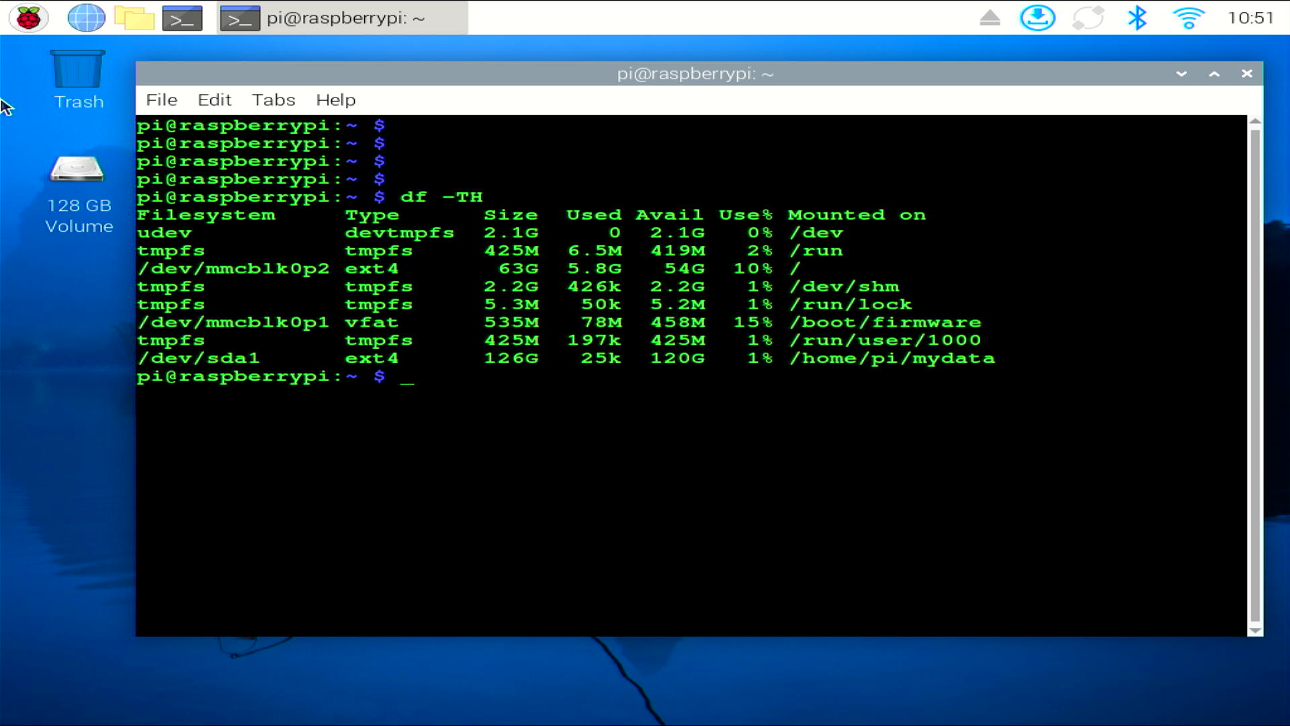Click the refresh sync tray icon
The height and width of the screenshot is (726, 1290).
point(1088,18)
